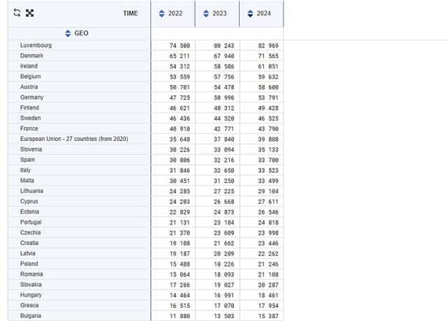Click the swap rows and columns icon
447x321 pixels.
point(17,13)
